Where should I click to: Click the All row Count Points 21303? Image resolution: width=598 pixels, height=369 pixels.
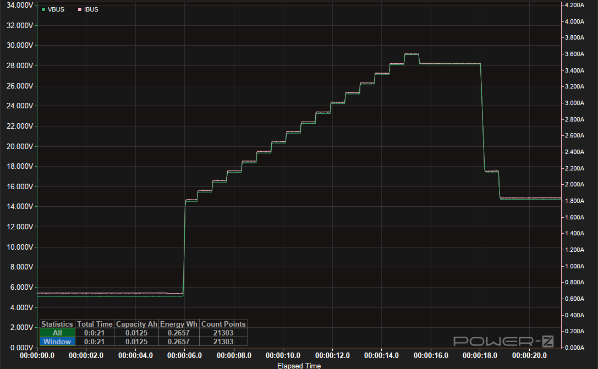[223, 333]
